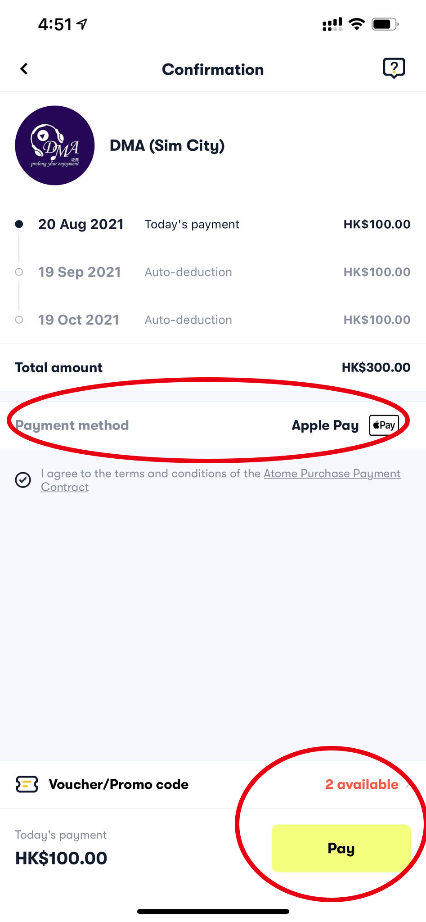The height and width of the screenshot is (922, 426).
Task: Select the 19 Oct 2021 payment dot
Action: 19,320
